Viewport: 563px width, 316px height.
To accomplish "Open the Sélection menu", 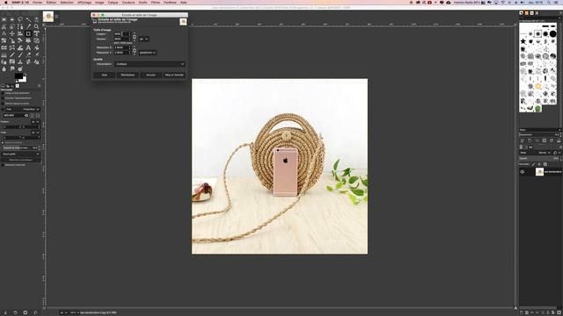I will [67, 2].
